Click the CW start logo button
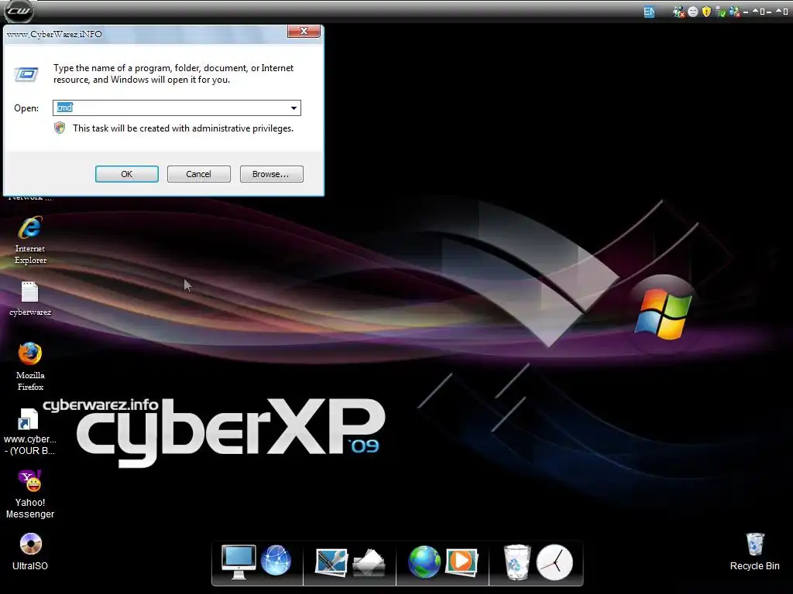Image resolution: width=793 pixels, height=594 pixels. (x=19, y=11)
